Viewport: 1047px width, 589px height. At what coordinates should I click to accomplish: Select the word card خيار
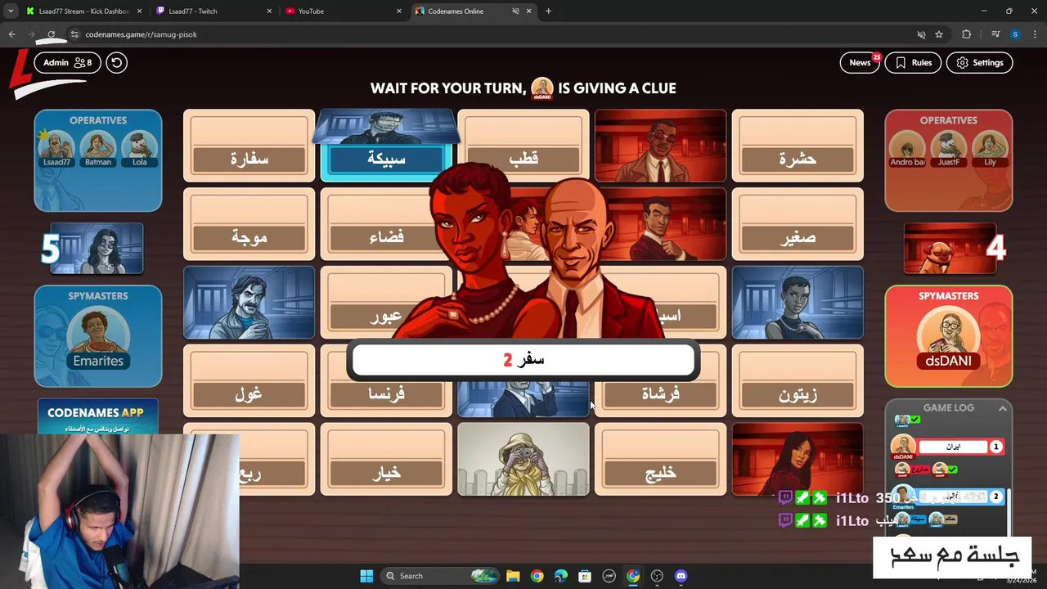pos(386,460)
